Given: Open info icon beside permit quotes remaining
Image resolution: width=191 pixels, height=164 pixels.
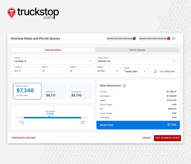Looking at the screenshot, I should click(x=173, y=39).
